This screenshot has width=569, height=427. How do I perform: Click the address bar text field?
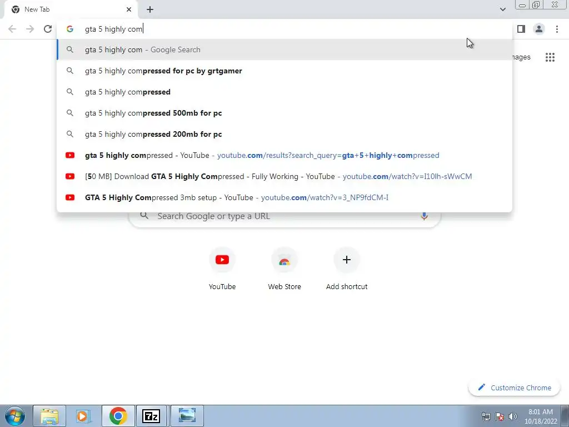click(x=284, y=29)
